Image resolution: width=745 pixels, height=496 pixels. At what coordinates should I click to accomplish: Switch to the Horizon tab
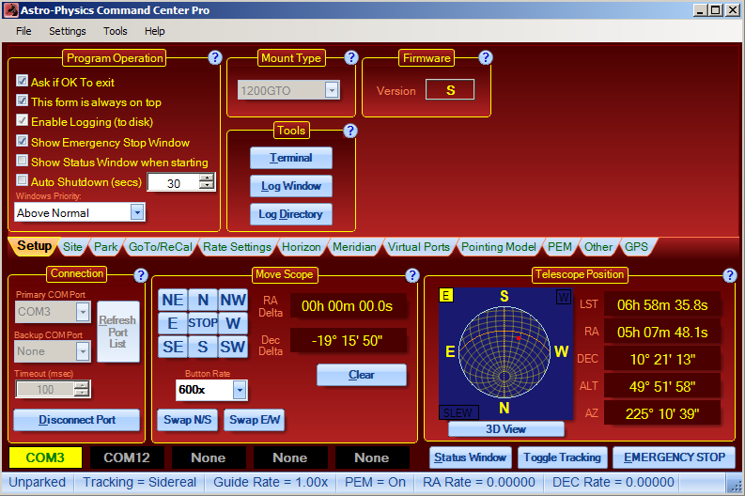[x=302, y=247]
